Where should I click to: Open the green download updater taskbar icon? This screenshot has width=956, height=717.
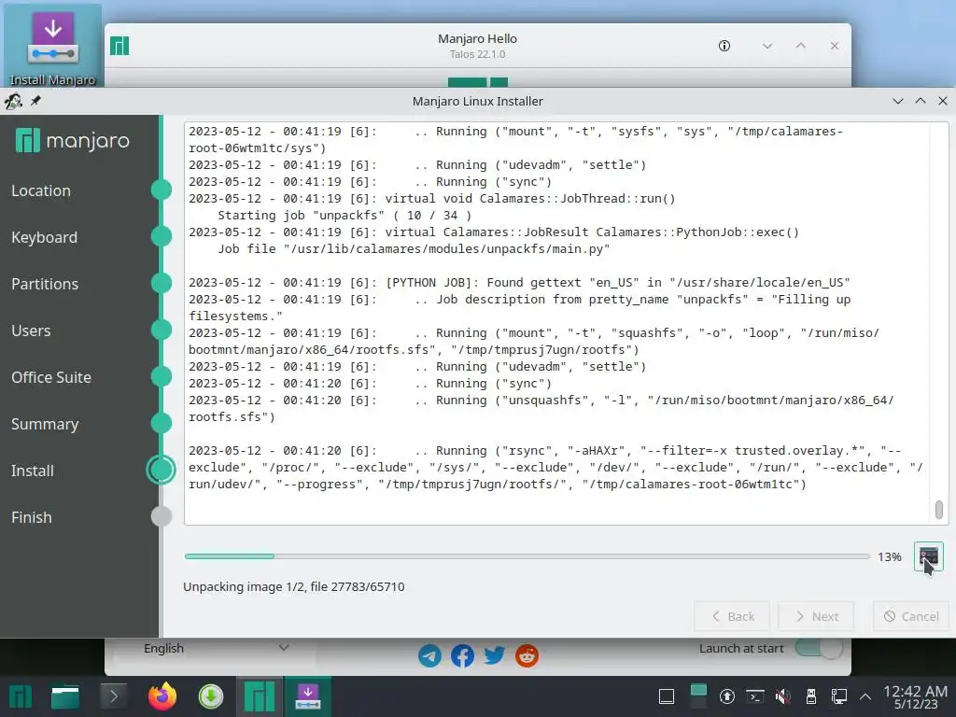click(211, 696)
